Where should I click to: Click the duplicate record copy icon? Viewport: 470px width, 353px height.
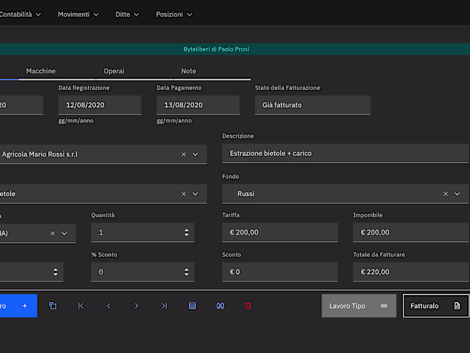[x=53, y=306]
